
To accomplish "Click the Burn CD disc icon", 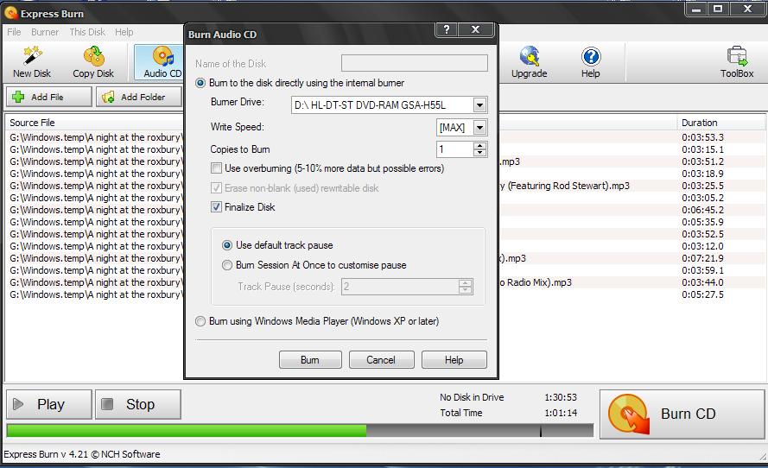I will coord(629,414).
